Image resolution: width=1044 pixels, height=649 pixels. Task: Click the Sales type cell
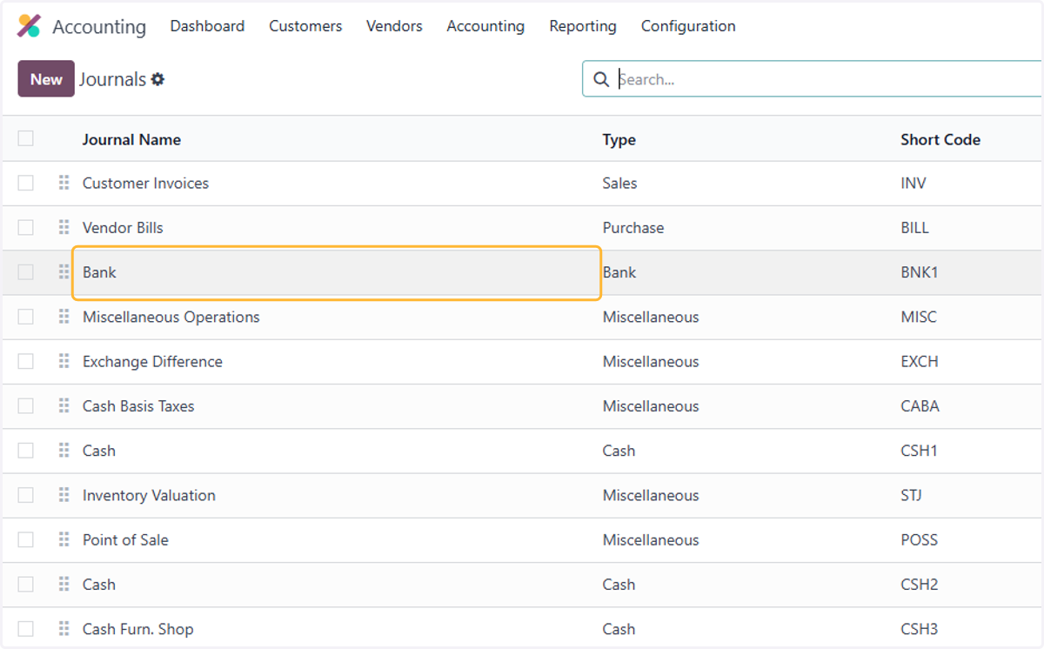[x=619, y=183]
